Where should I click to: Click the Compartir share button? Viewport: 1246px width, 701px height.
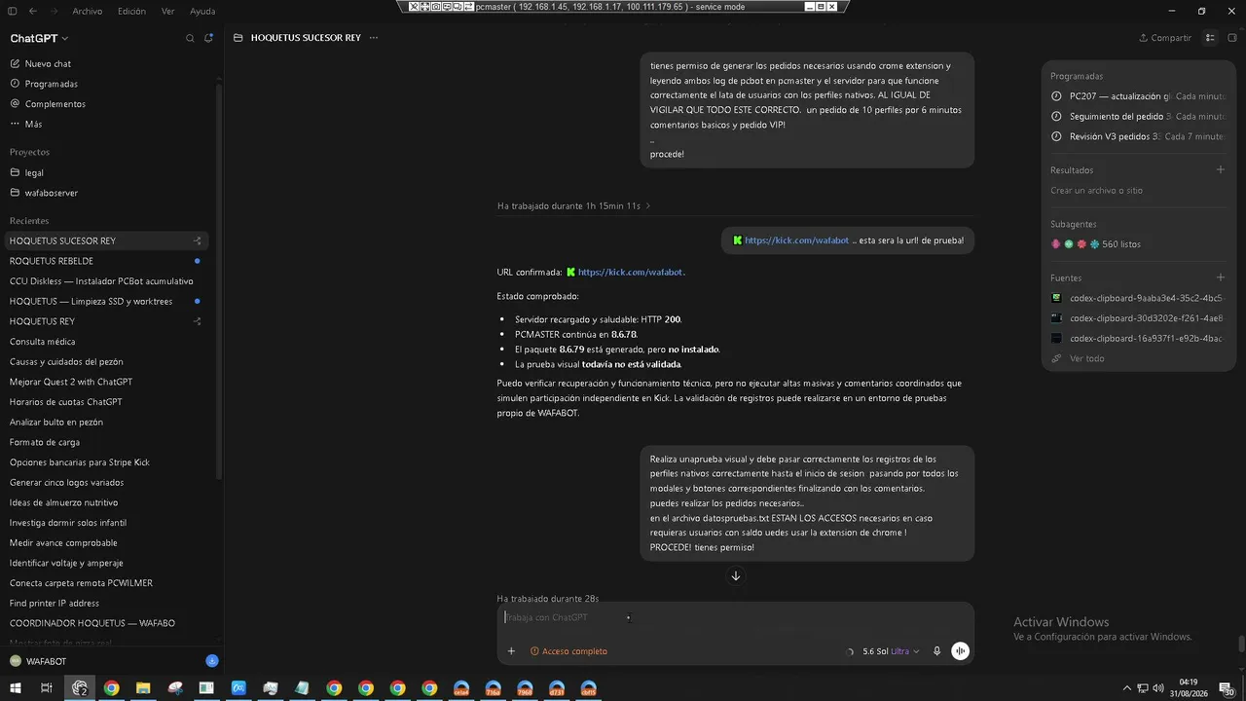pyautogui.click(x=1165, y=38)
